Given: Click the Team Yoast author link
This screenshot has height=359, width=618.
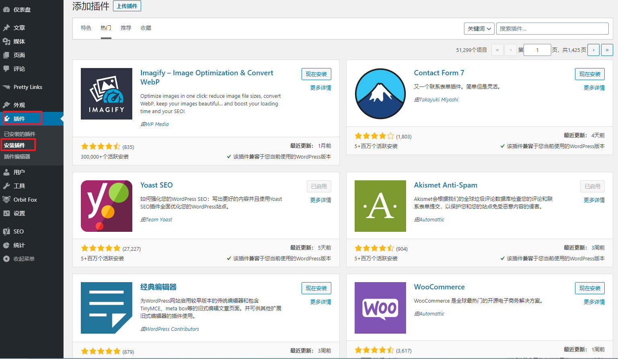Looking at the screenshot, I should point(159,220).
